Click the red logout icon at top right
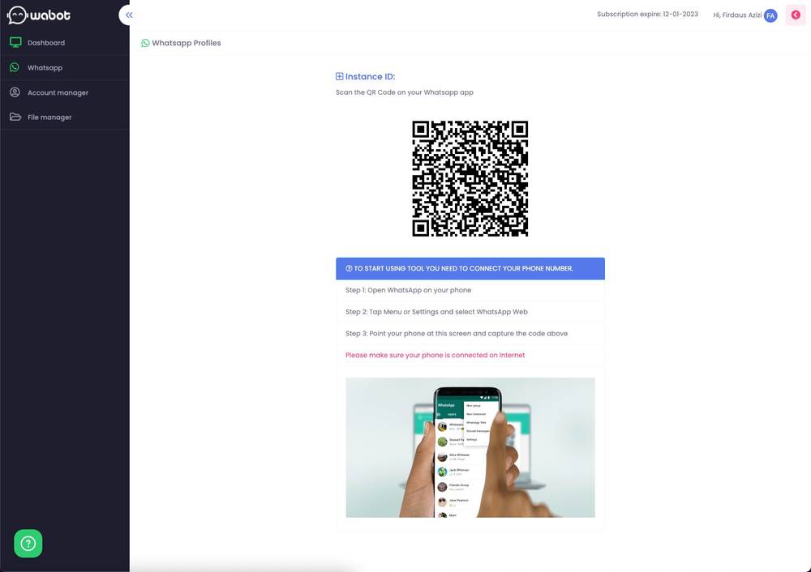Image resolution: width=811 pixels, height=572 pixels. [x=794, y=14]
